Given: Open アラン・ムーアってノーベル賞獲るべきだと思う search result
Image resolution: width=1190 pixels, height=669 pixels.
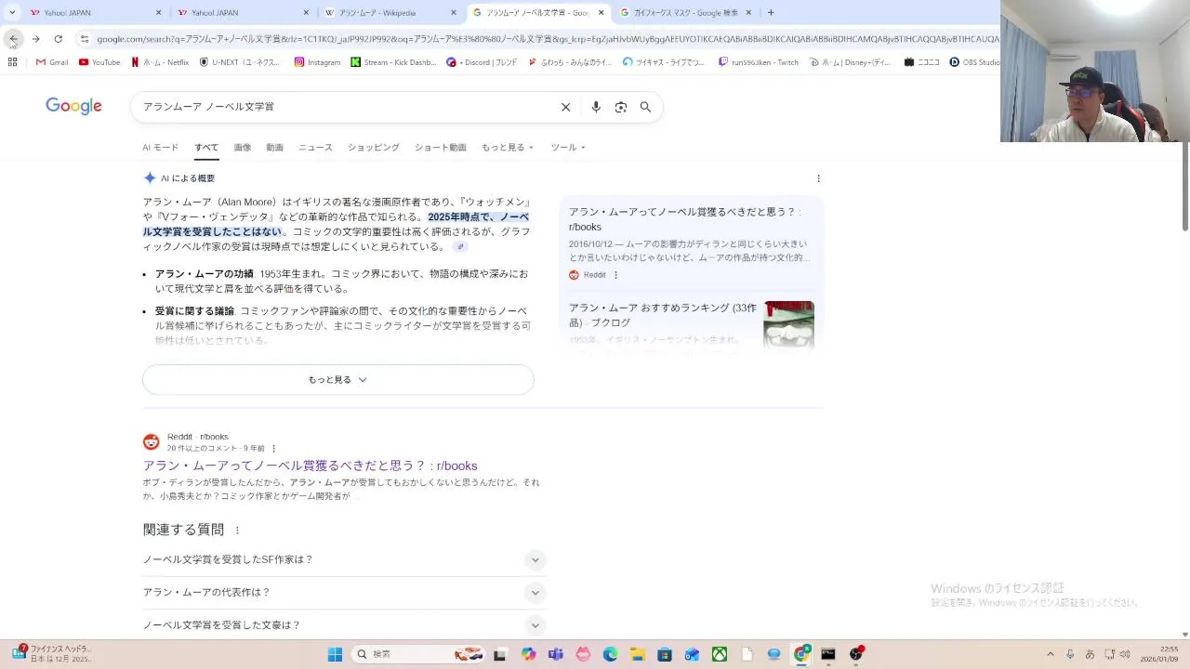Looking at the screenshot, I should (310, 466).
